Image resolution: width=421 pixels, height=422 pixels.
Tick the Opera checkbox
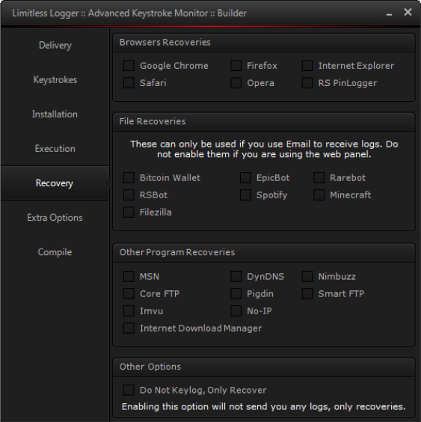click(x=236, y=83)
